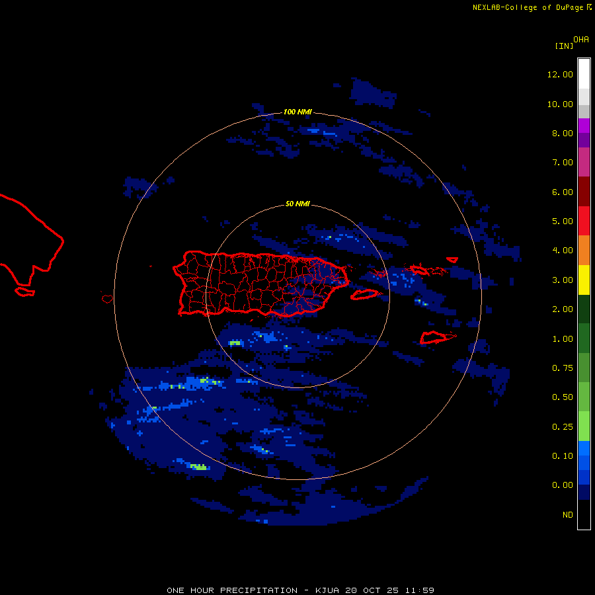Click the 100 NMI range ring label
This screenshot has width=595, height=595.
click(x=297, y=112)
